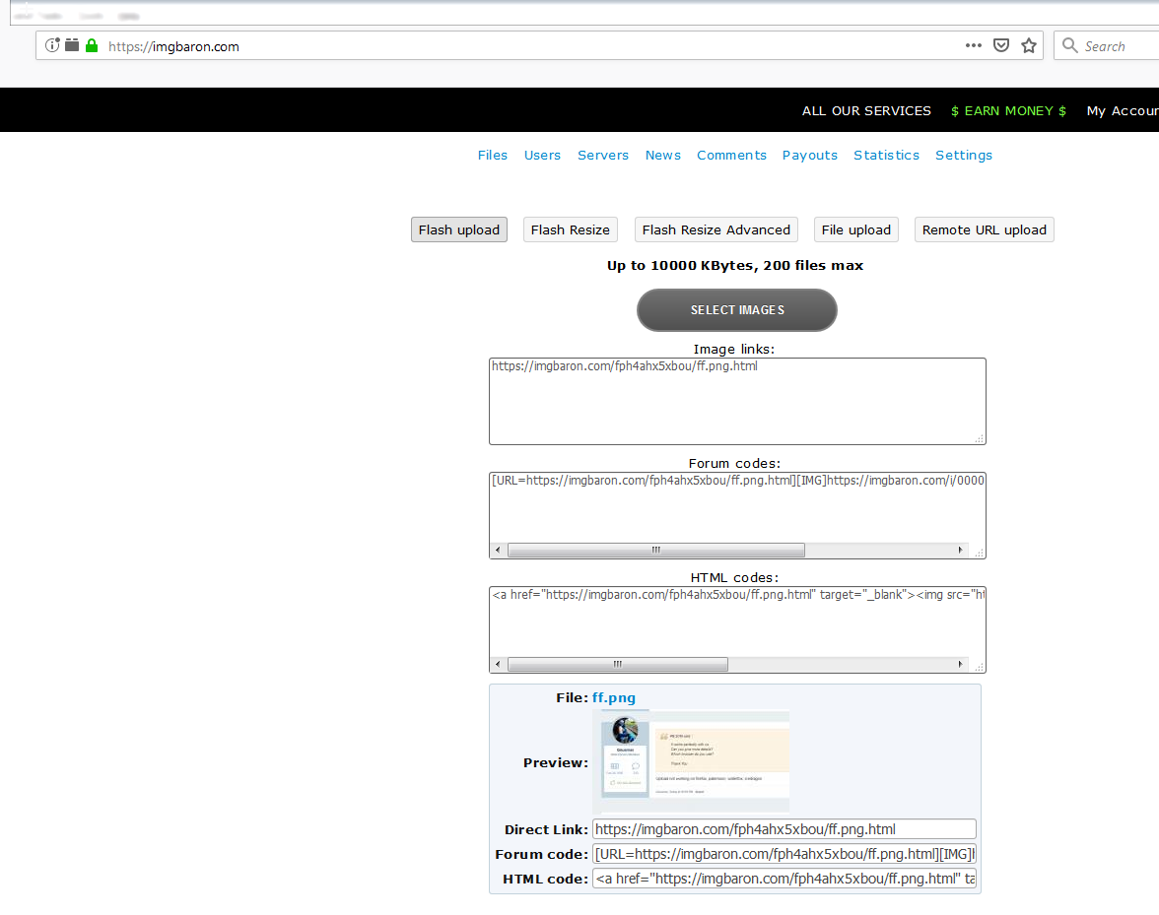The image size is (1159, 915).
Task: Switch to the Flash Resize Advanced tab
Action: tap(716, 229)
